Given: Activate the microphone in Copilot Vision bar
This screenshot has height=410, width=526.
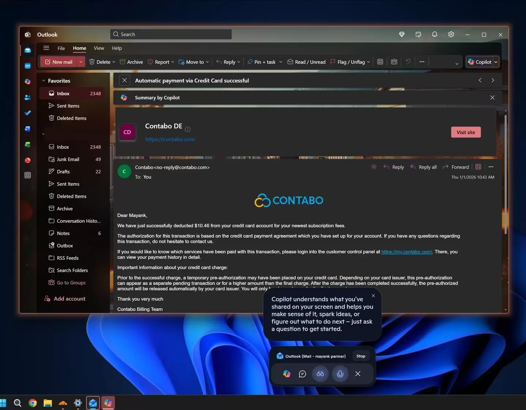Looking at the screenshot, I should [x=340, y=374].
